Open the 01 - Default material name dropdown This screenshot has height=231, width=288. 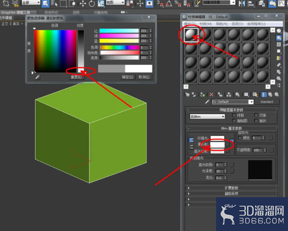click(x=251, y=102)
